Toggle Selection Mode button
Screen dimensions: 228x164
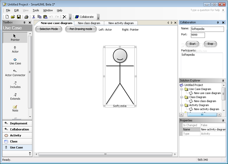(49, 29)
